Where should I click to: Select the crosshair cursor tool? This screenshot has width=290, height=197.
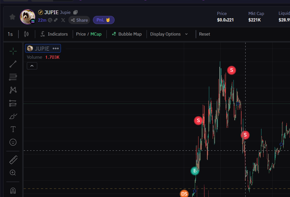pos(13,51)
